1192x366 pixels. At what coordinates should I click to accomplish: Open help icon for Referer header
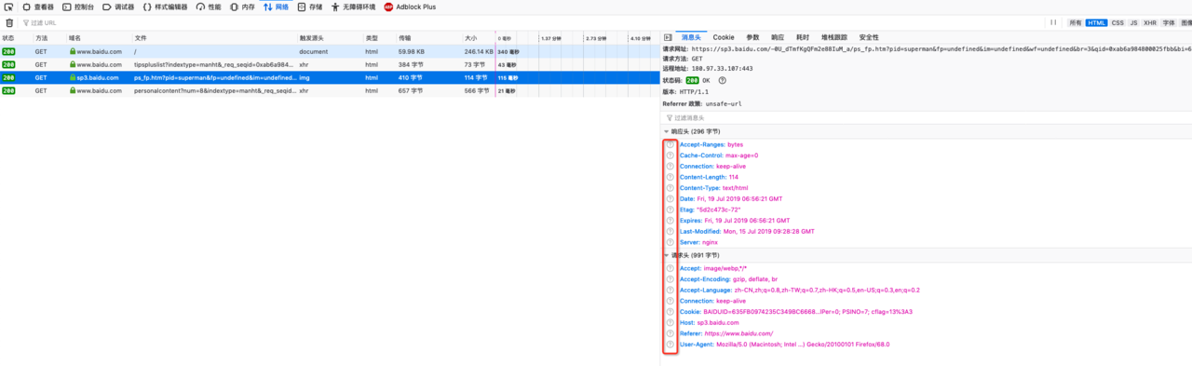670,333
